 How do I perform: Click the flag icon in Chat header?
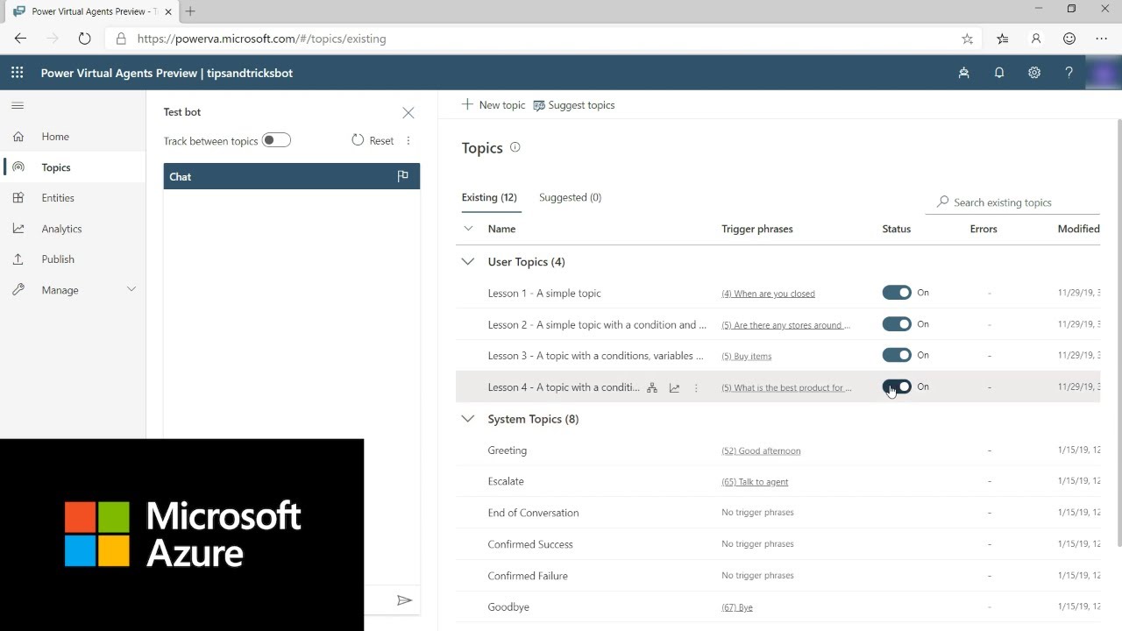[x=402, y=176]
